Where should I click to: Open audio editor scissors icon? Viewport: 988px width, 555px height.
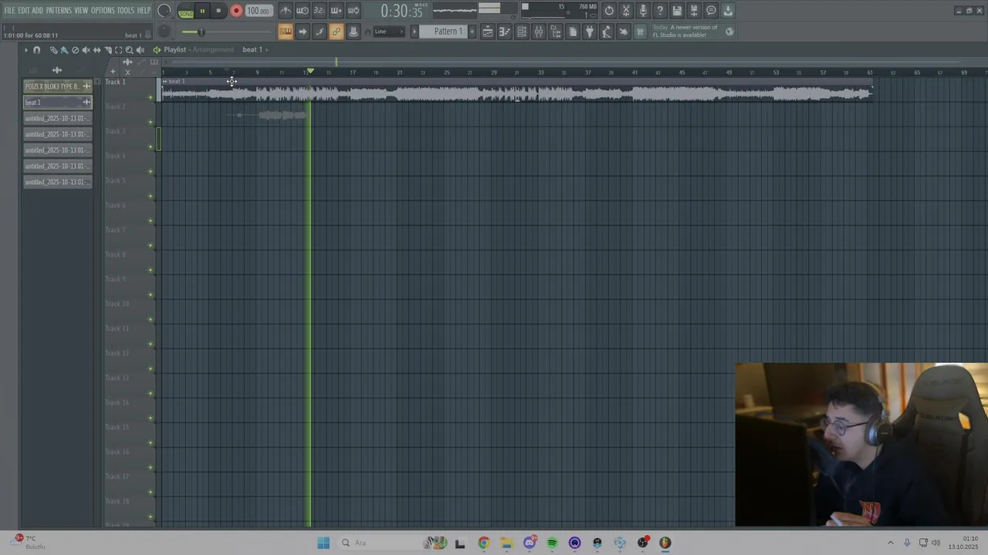pos(626,11)
